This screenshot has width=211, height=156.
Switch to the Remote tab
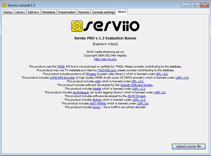coord(84,12)
